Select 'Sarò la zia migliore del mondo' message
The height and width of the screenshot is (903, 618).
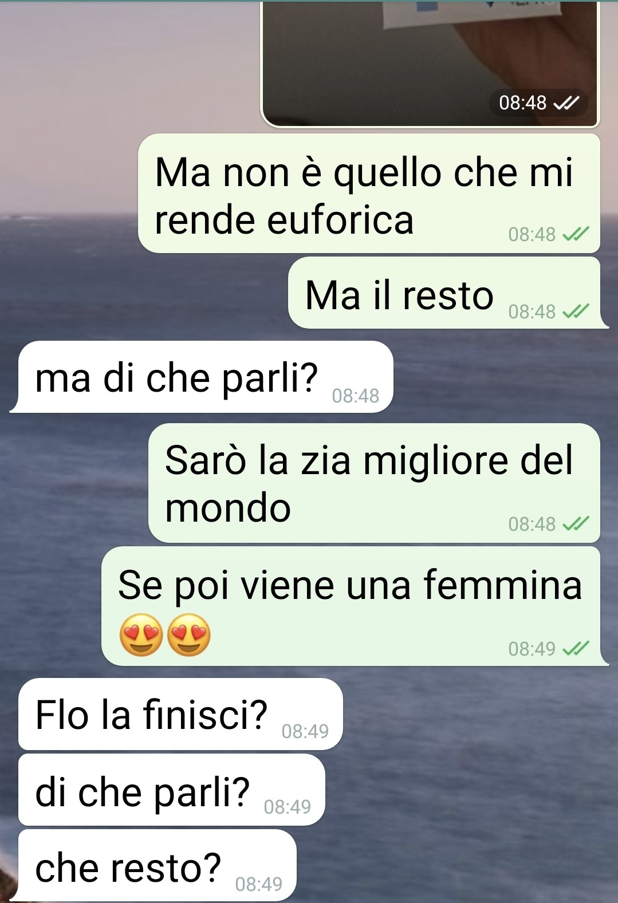tap(374, 483)
